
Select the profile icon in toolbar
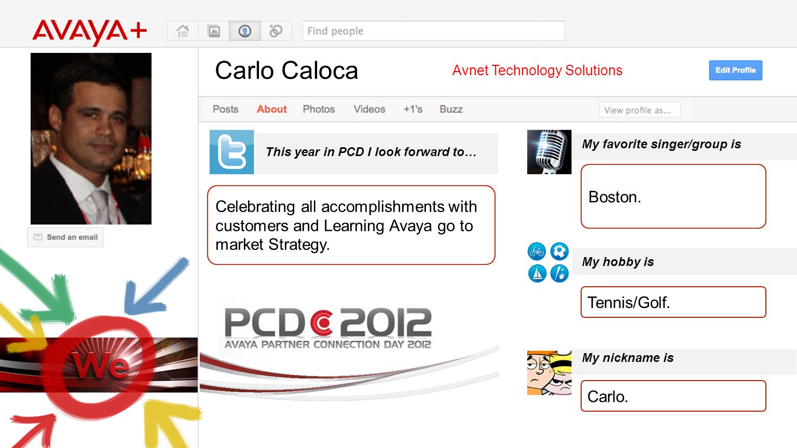point(245,31)
